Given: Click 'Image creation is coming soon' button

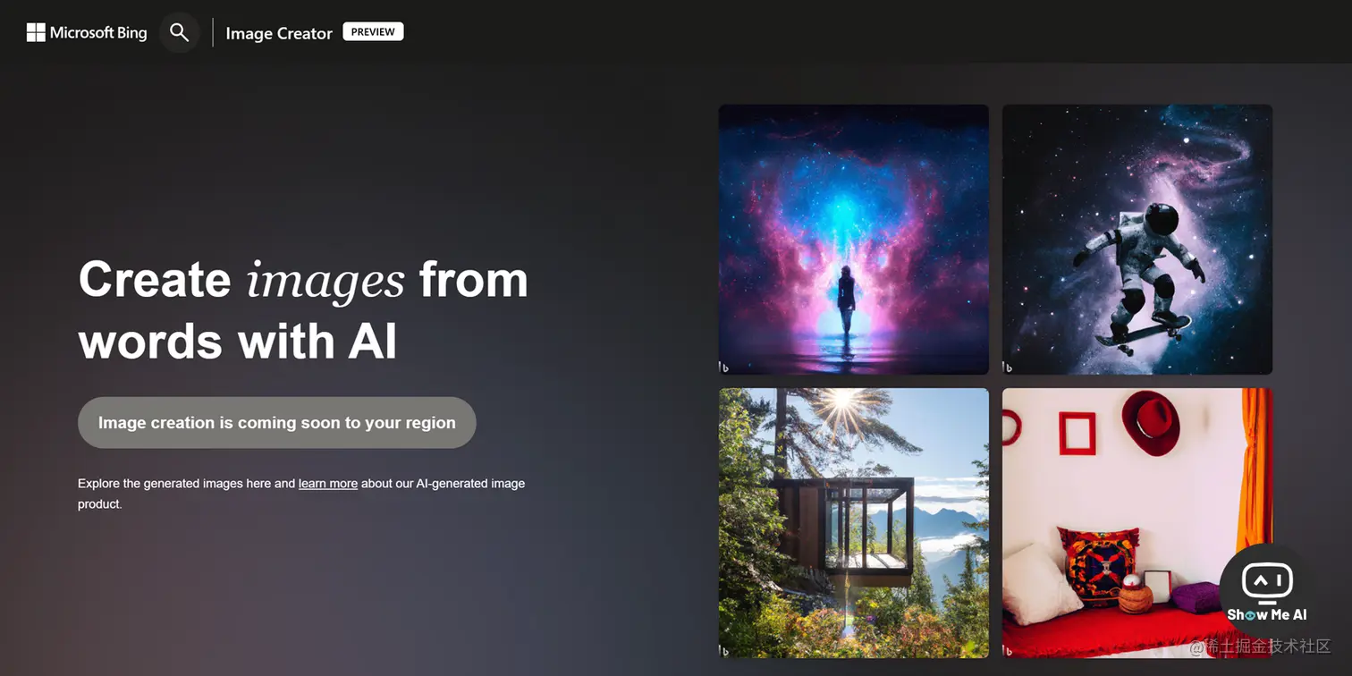Looking at the screenshot, I should tap(277, 423).
